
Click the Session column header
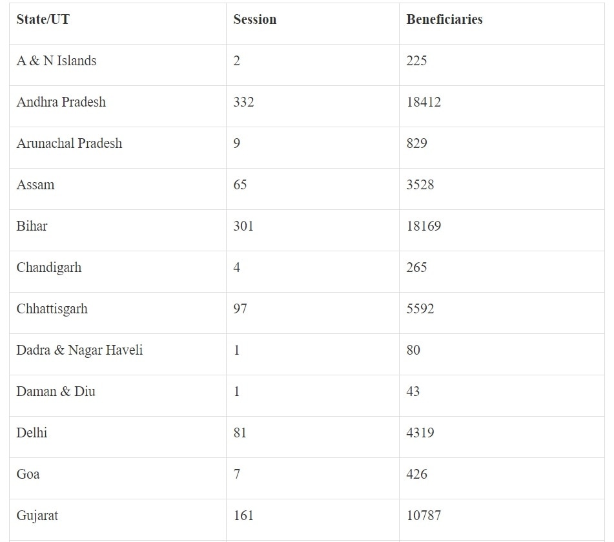(x=254, y=19)
